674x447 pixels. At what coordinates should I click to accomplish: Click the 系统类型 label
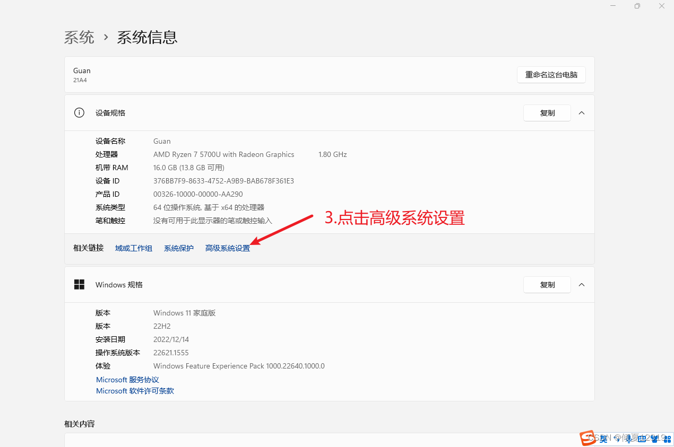click(x=110, y=207)
